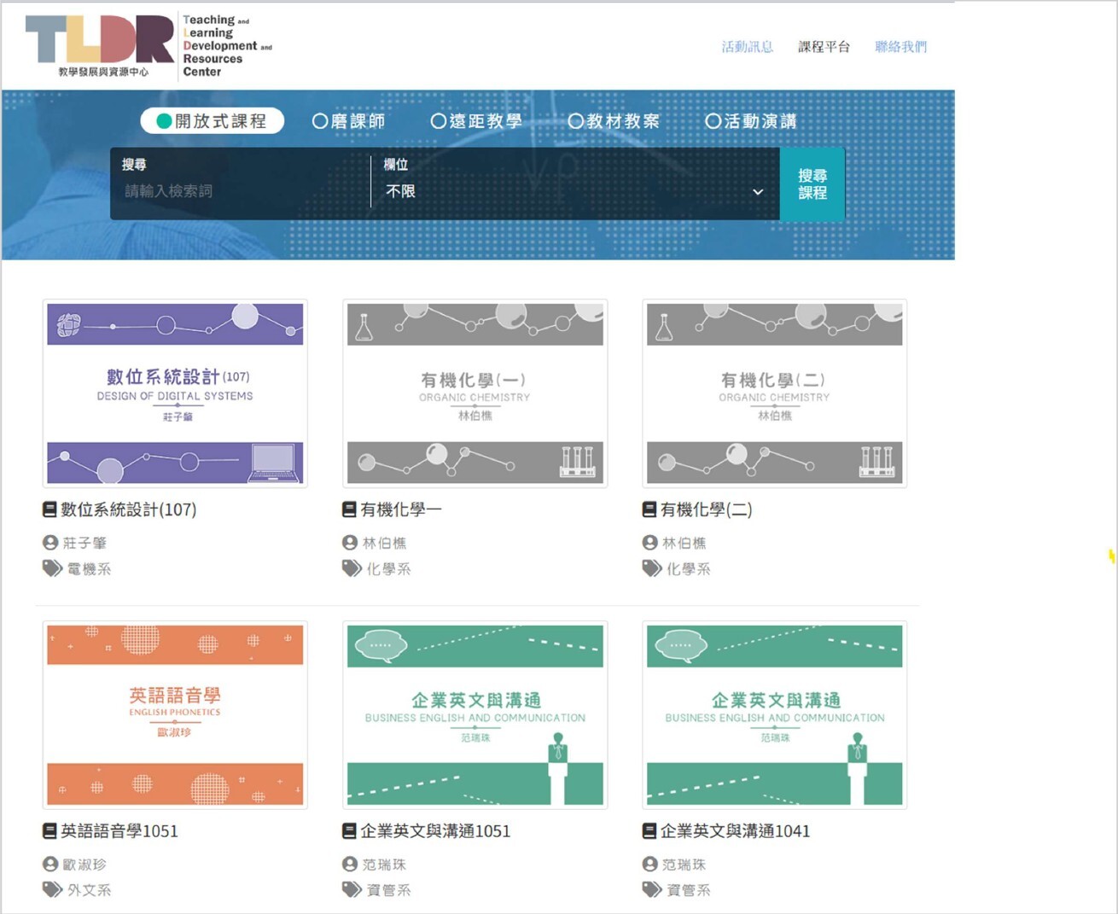
Task: Click the tag icon next to 外文系
Action: (52, 889)
